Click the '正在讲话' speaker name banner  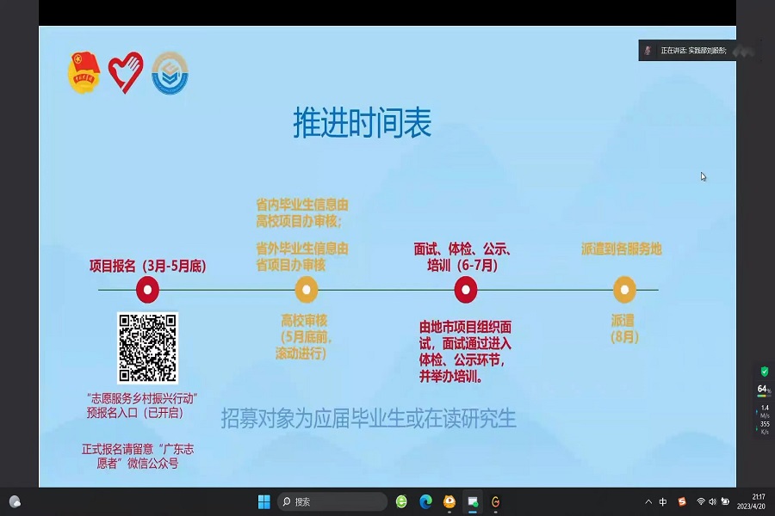693,51
